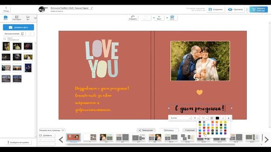Click the Автозаполнение autofill button
Image resolution: width=271 pixels, height=152 pixels.
[14, 34]
